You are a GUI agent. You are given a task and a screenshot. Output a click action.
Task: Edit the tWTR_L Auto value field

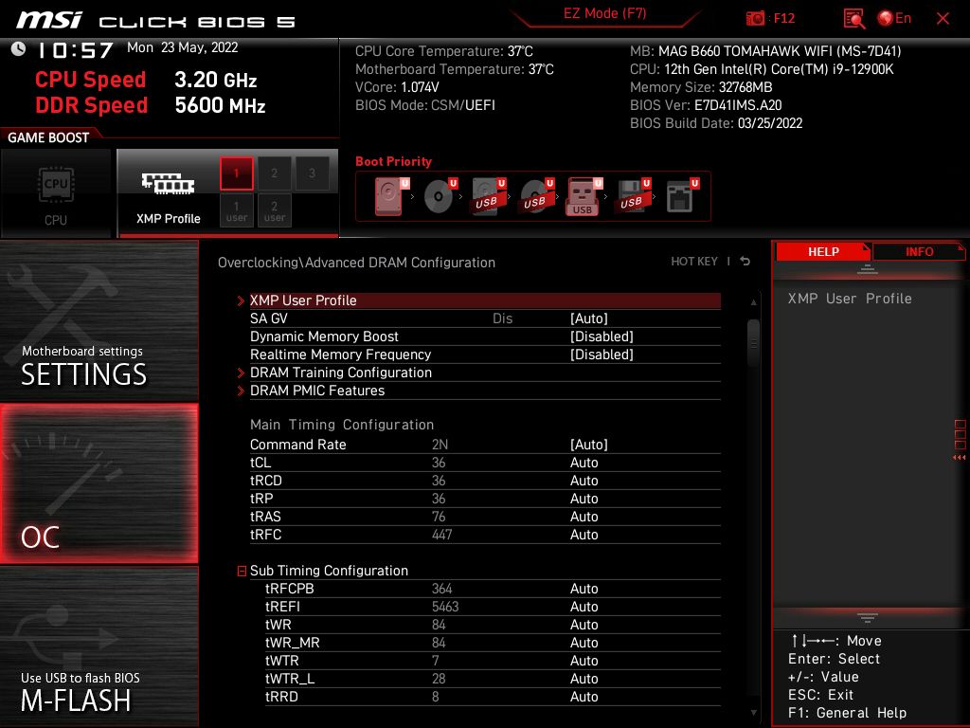click(584, 679)
